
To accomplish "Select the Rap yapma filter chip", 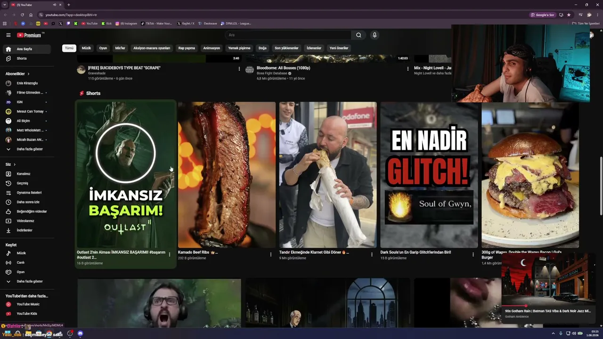I will click(187, 48).
